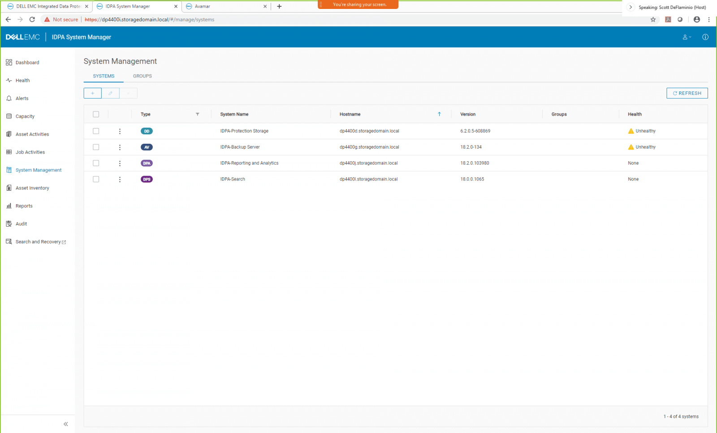This screenshot has height=433, width=717.
Task: Sort by Health column header
Action: point(635,114)
